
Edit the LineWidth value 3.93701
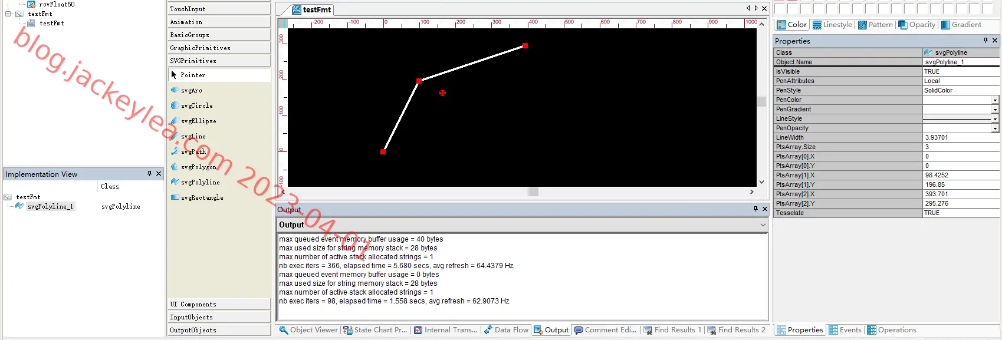961,137
